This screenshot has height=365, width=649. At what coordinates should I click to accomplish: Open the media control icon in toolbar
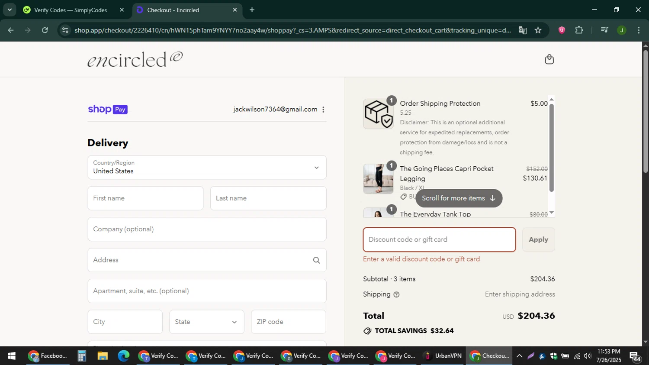(x=604, y=30)
